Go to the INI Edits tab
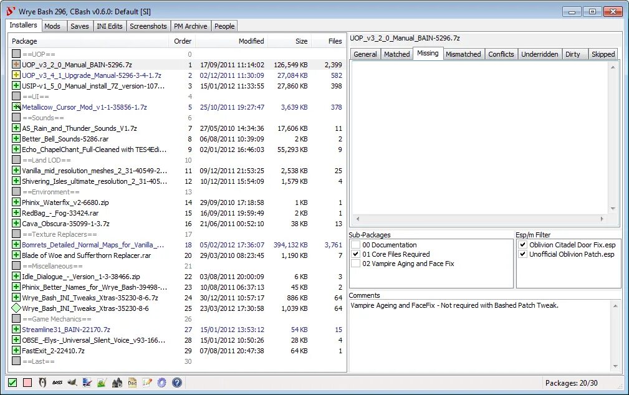629x395 pixels. [x=110, y=26]
